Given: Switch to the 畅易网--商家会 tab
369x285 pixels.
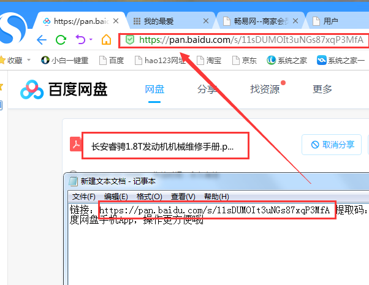Looking at the screenshot, I should (260, 21).
